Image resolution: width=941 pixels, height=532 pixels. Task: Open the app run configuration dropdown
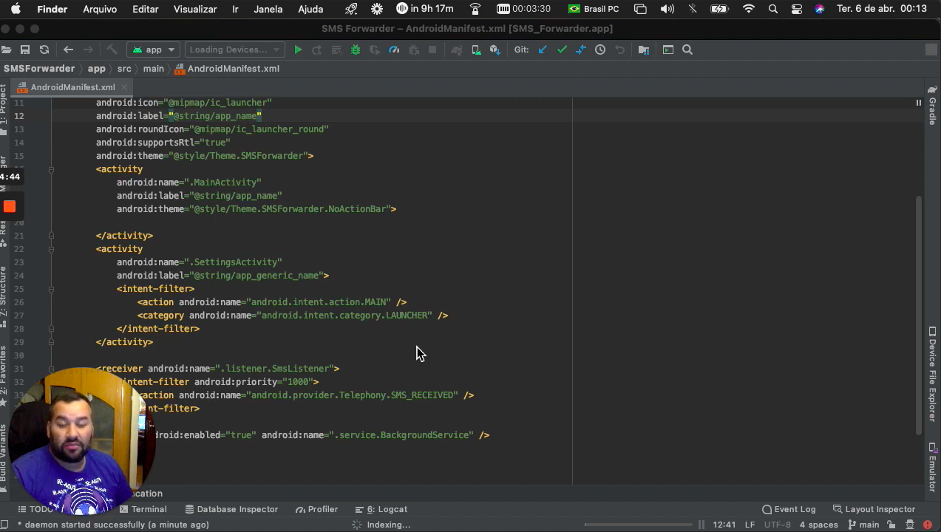click(154, 50)
